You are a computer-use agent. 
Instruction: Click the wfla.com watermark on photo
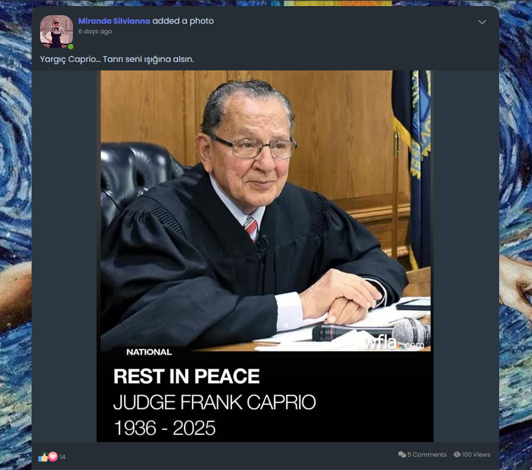point(394,343)
